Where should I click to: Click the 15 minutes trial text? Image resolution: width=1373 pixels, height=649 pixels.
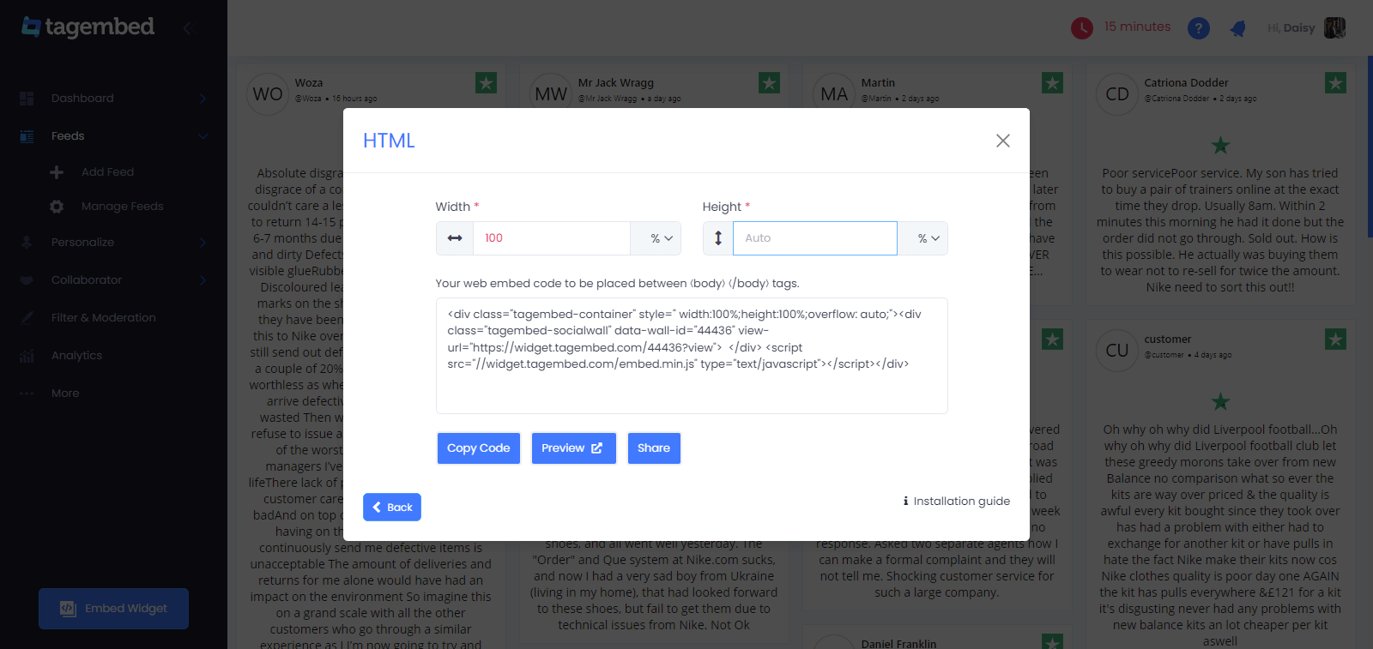pyautogui.click(x=1137, y=27)
